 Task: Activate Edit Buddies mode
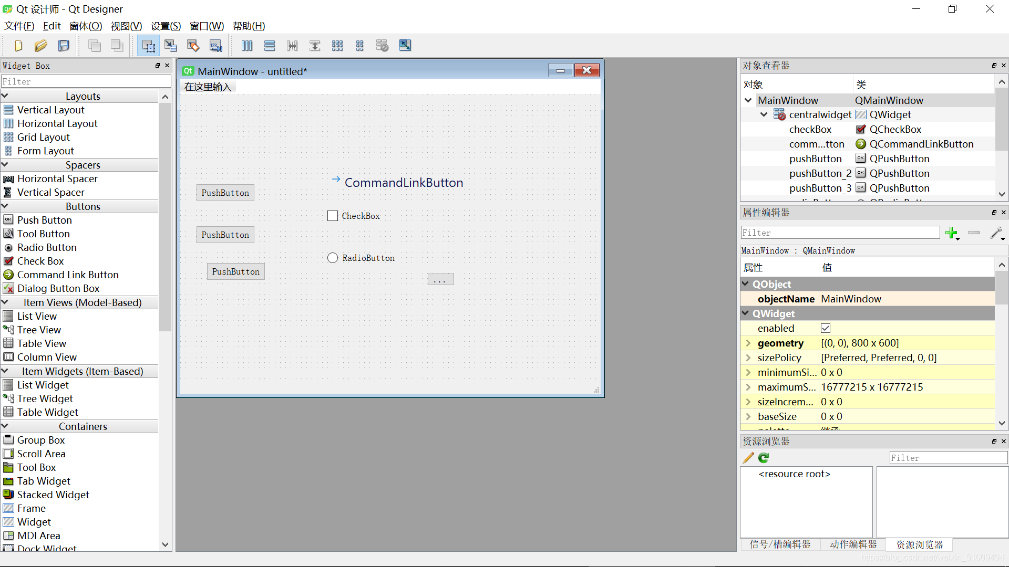coord(193,46)
